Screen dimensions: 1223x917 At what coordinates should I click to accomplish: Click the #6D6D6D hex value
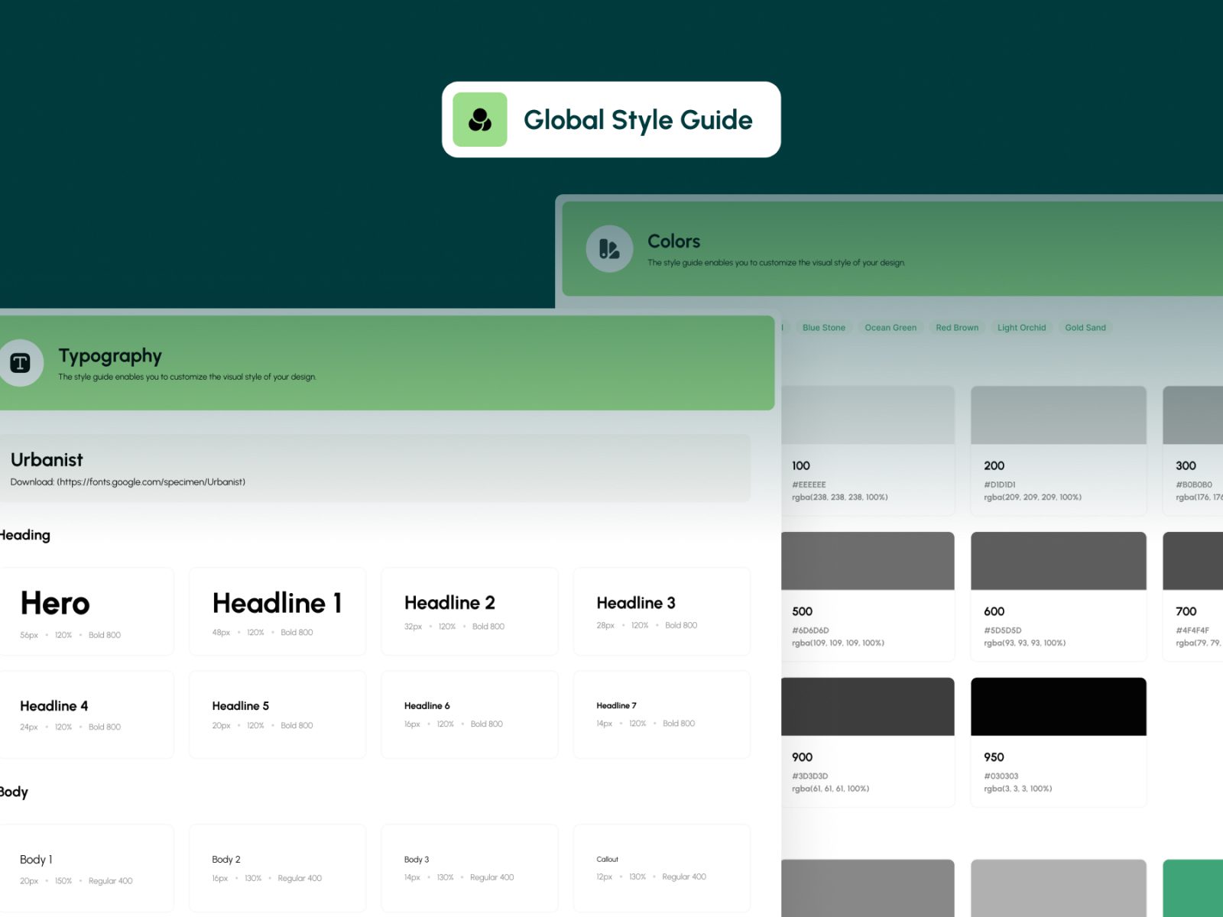(x=810, y=630)
